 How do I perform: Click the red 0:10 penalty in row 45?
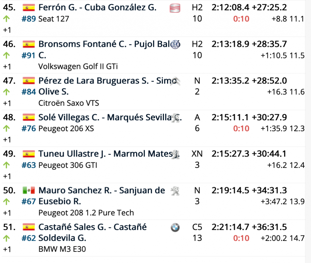tap(241, 19)
